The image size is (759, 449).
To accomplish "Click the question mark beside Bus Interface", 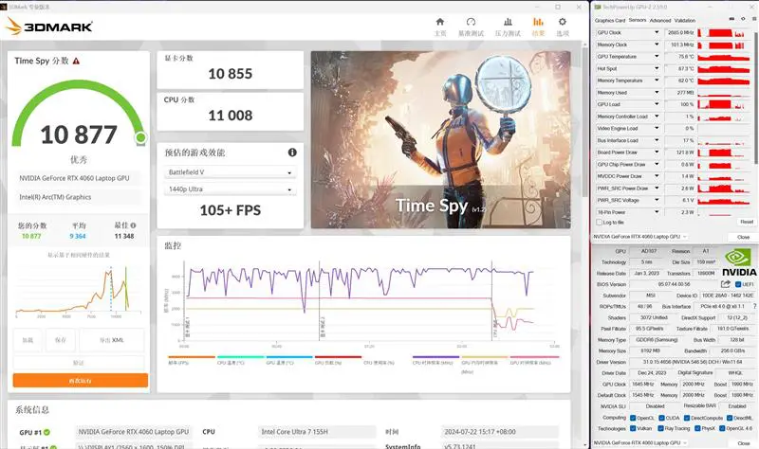I will (x=754, y=306).
